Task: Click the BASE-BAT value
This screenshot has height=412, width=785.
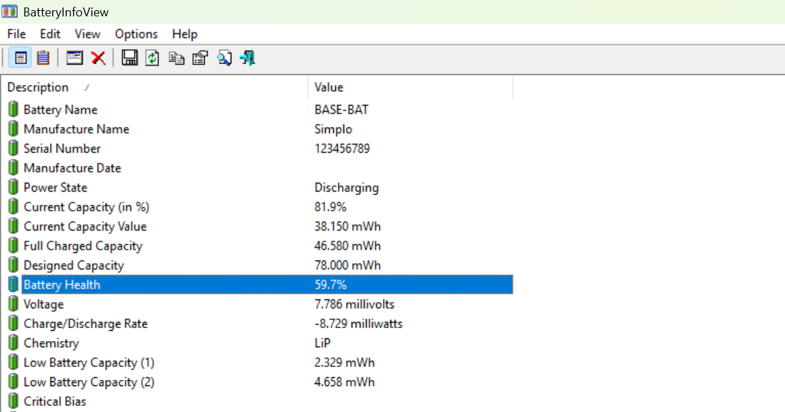Action: tap(341, 110)
